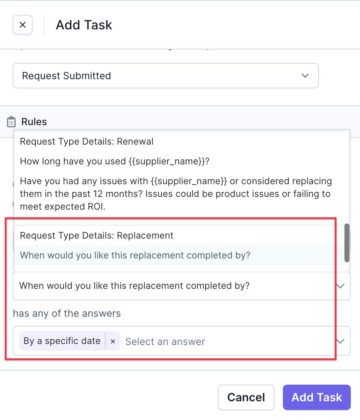Close the Add Task panel with X icon
Viewport: 360px width, 420px height.
click(23, 25)
